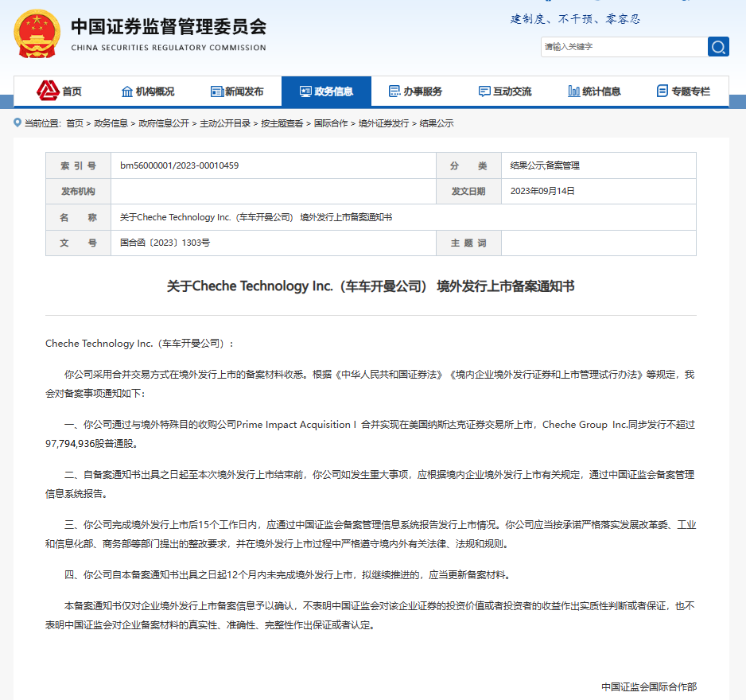Click the 文号 label cell
The width and height of the screenshot is (746, 700).
79,243
